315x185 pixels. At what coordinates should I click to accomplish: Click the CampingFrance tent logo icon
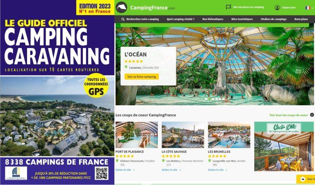click(x=121, y=7)
